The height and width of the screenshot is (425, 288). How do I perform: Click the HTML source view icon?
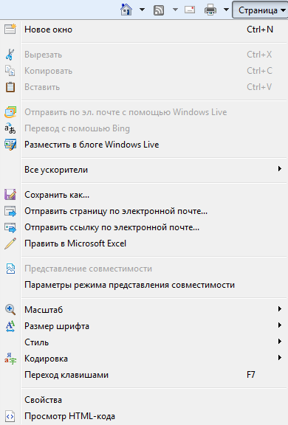(10, 416)
